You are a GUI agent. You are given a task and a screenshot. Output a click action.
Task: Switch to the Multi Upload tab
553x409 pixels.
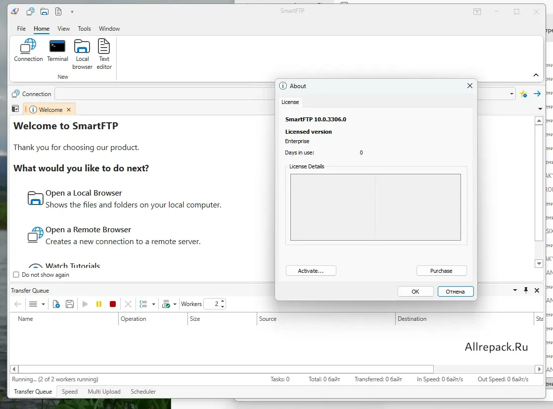tap(104, 391)
